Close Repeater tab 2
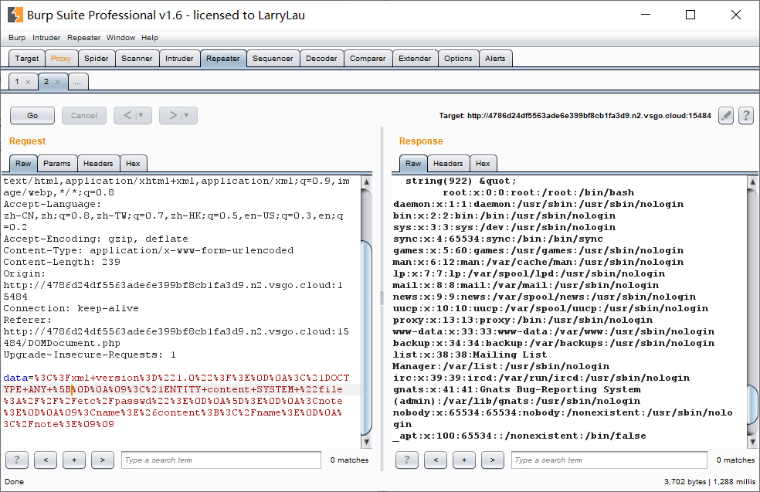This screenshot has width=760, height=492. [x=58, y=82]
